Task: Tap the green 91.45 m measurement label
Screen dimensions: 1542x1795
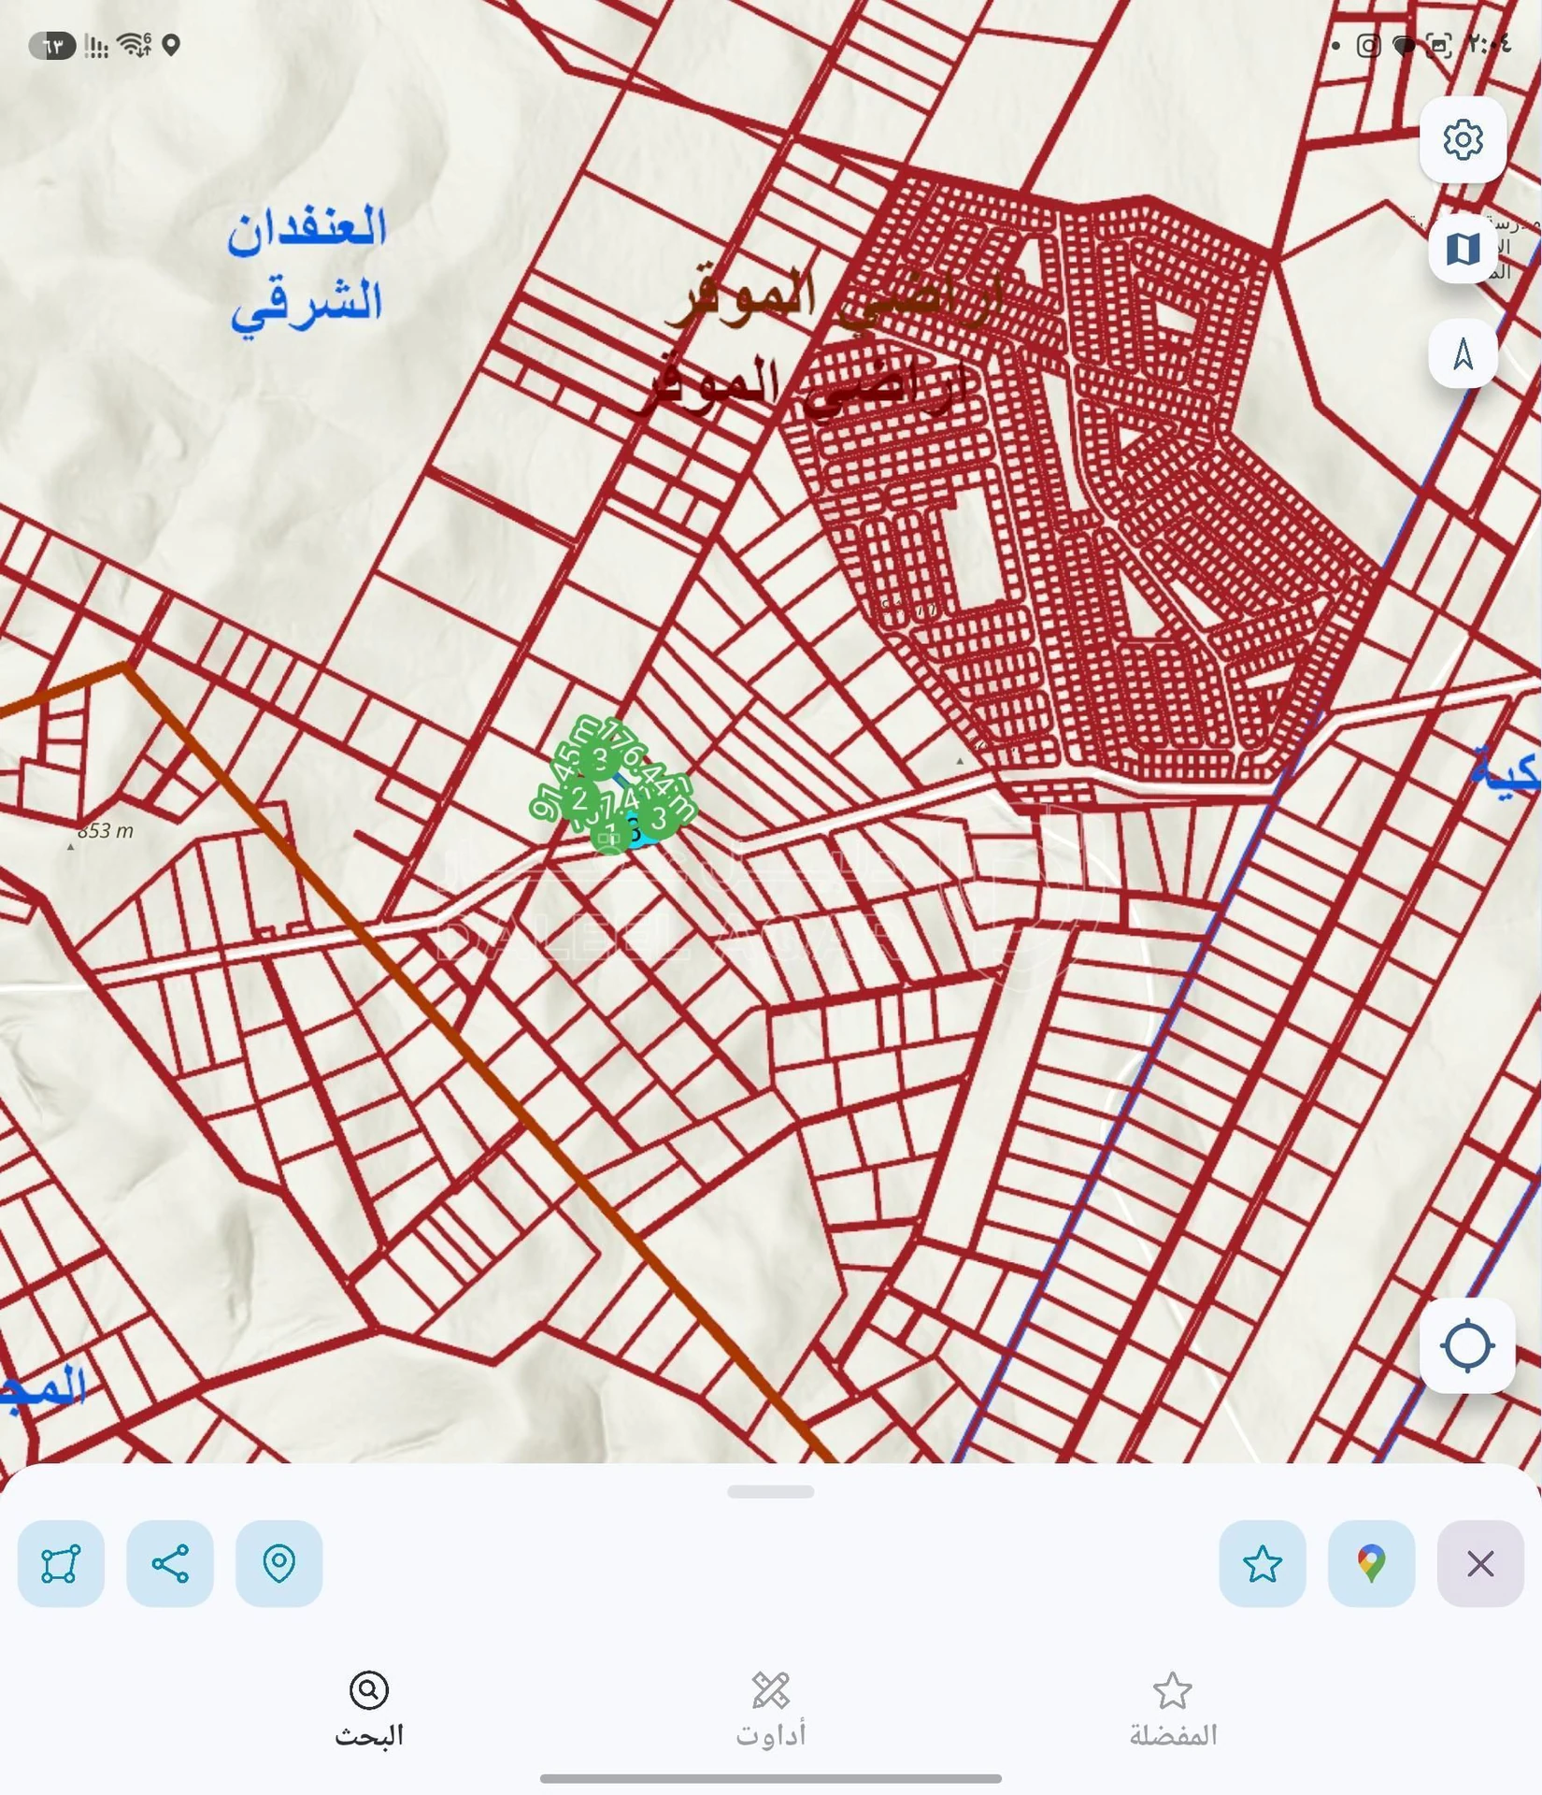Action: [x=564, y=768]
